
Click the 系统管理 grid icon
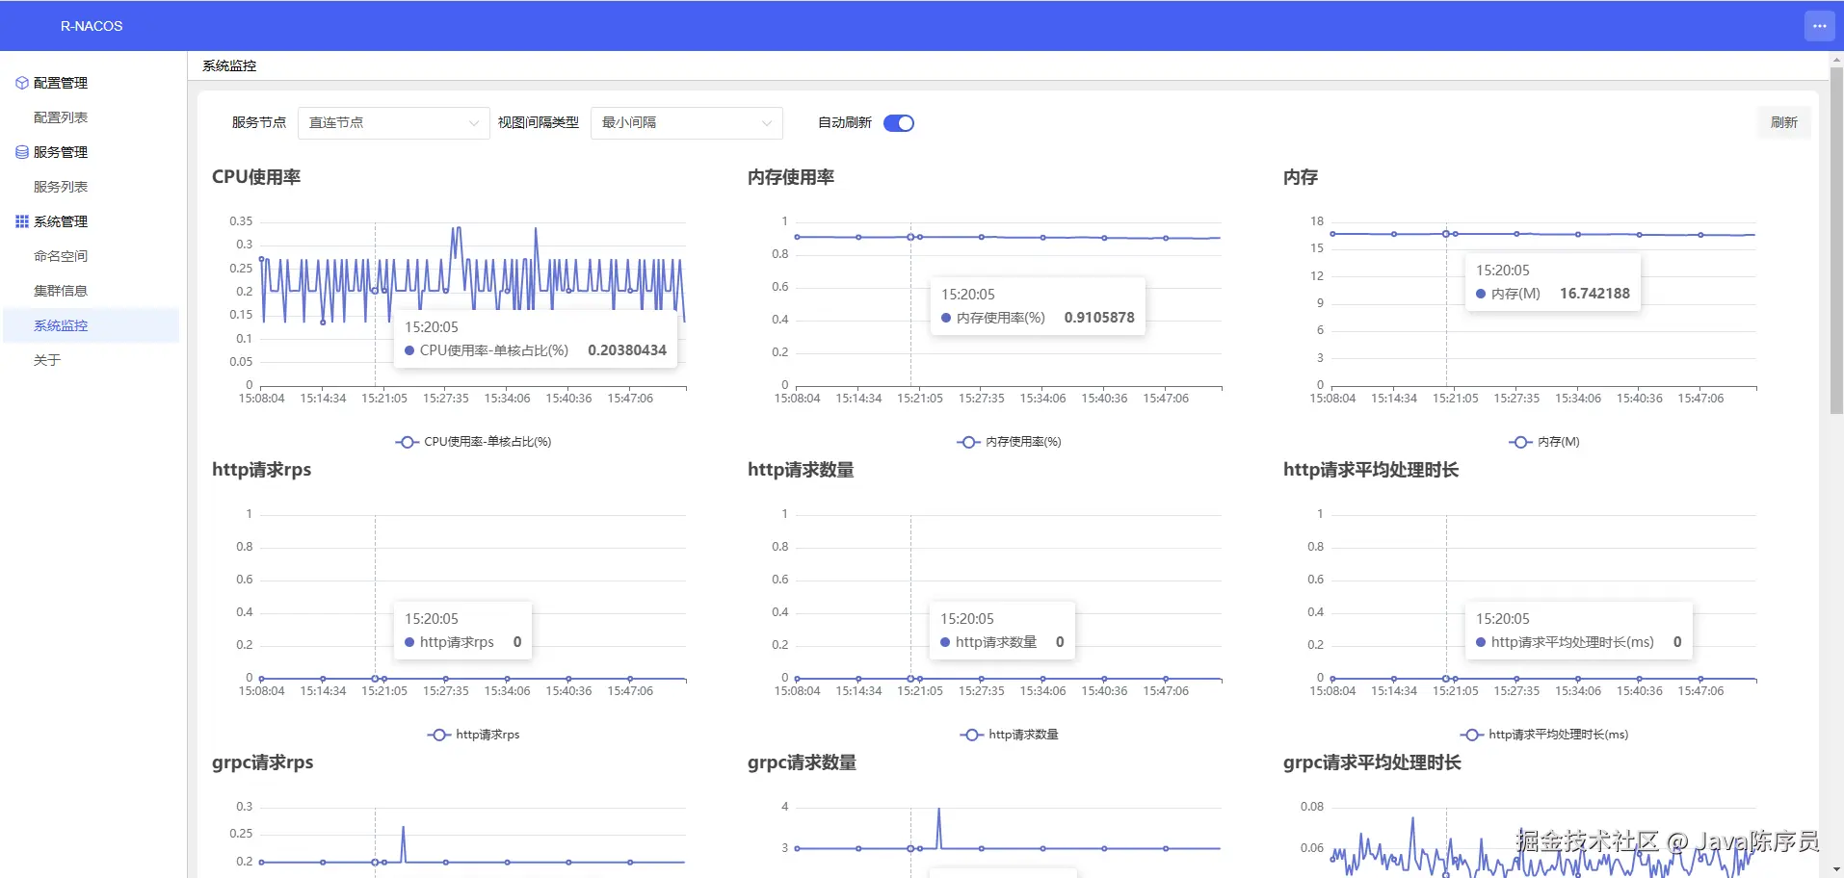click(x=21, y=221)
